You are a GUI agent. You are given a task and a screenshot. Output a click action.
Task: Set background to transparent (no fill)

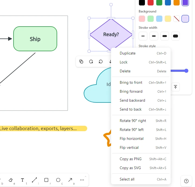[177, 19]
